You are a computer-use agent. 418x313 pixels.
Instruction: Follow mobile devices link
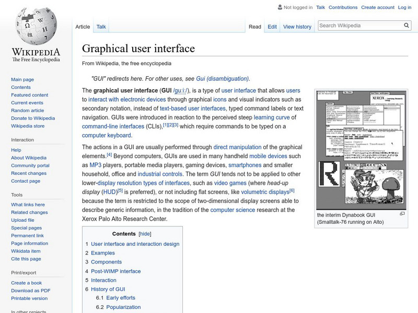point(268,156)
